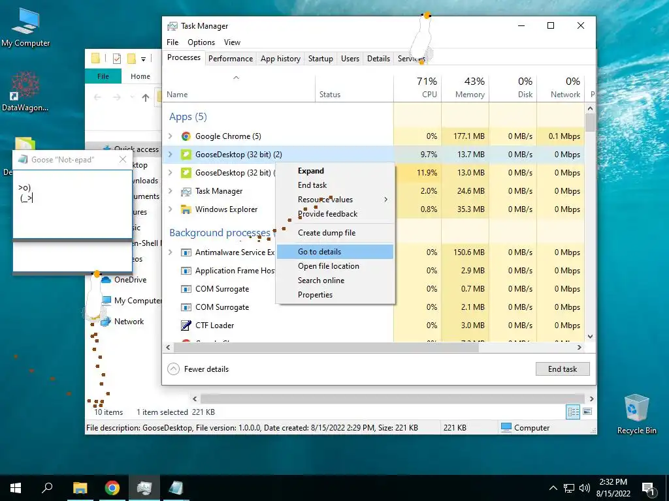This screenshot has width=669, height=501.
Task: Open Properties from the context menu
Action: pyautogui.click(x=335, y=295)
